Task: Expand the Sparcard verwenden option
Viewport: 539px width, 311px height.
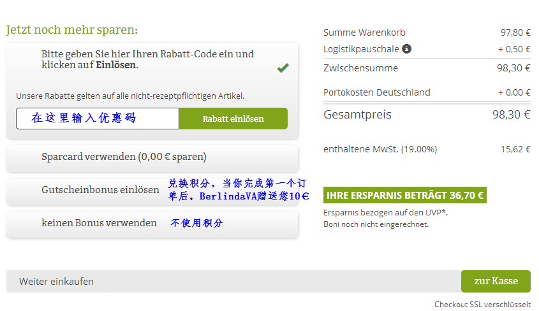Action: (152, 157)
